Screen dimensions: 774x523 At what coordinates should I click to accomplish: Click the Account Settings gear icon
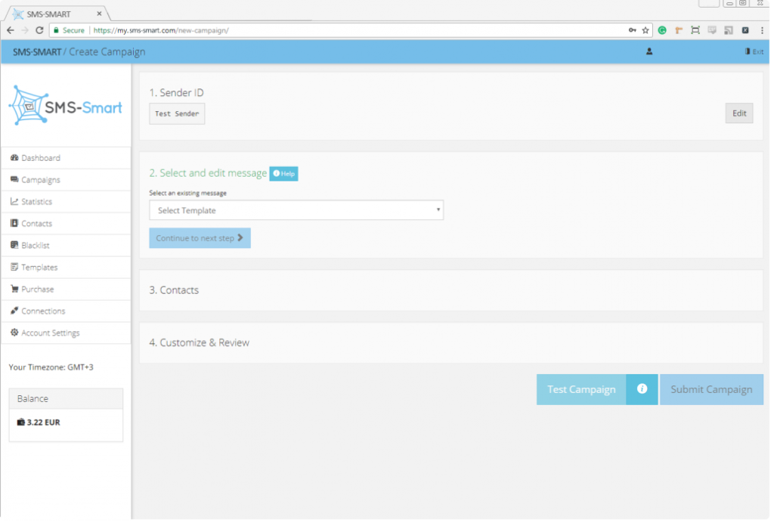(x=14, y=333)
